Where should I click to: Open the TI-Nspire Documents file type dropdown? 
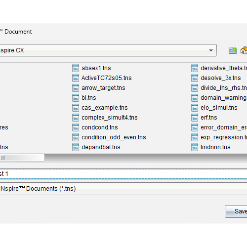pyautogui.click(x=123, y=189)
